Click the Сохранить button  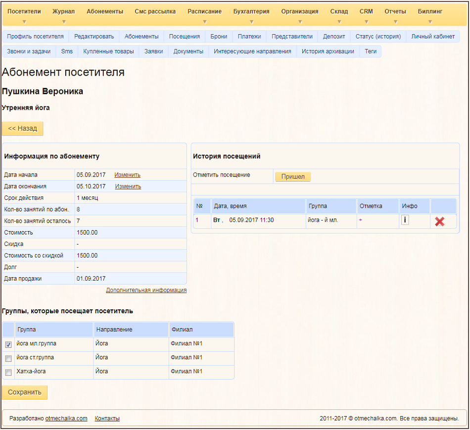(x=25, y=392)
